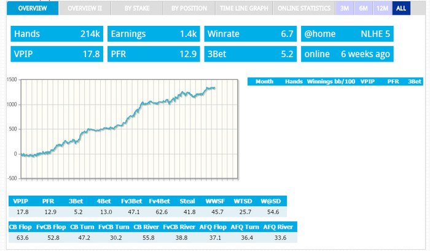Click the FvCB River header
Viewport: 430px width, 251px height.
[x=179, y=227]
